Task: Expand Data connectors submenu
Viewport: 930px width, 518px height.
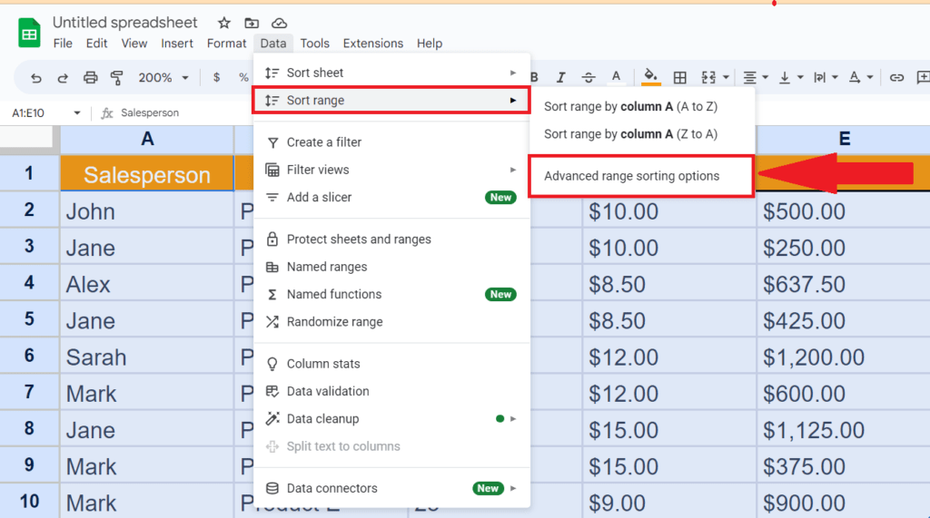Action: point(391,488)
